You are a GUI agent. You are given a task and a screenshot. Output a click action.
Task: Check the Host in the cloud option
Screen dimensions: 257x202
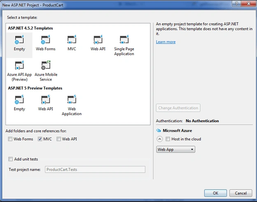pos(168,139)
